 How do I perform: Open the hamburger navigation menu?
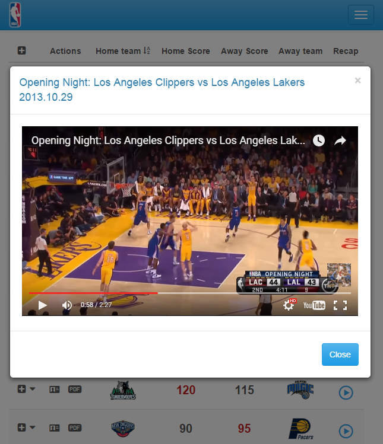[x=360, y=15]
